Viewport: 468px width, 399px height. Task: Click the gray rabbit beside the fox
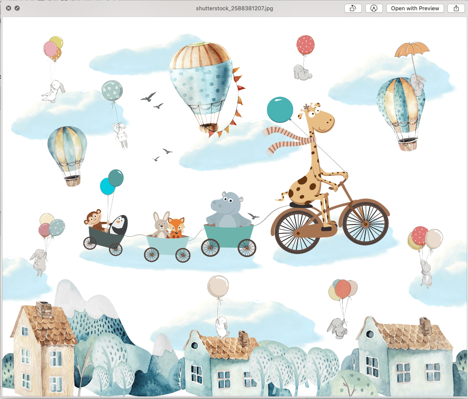[x=161, y=225]
